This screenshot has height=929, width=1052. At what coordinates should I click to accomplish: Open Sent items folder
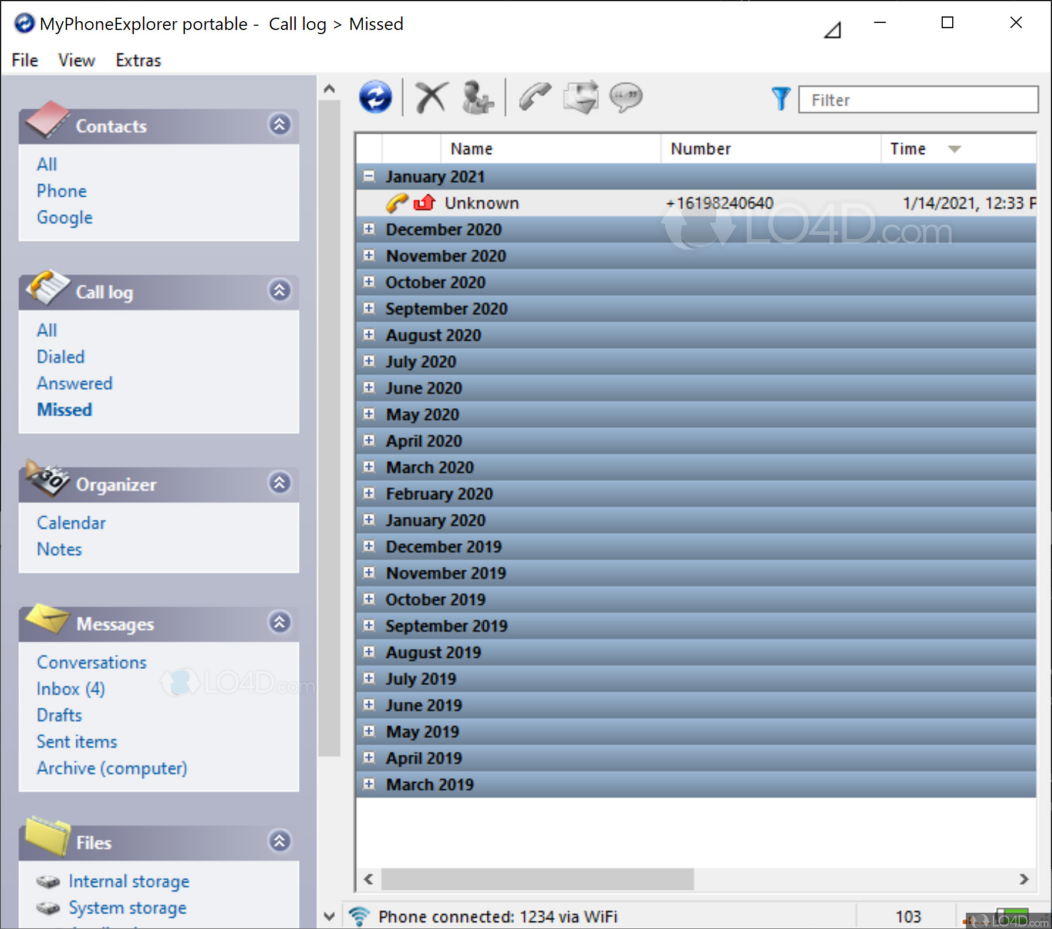pos(77,741)
